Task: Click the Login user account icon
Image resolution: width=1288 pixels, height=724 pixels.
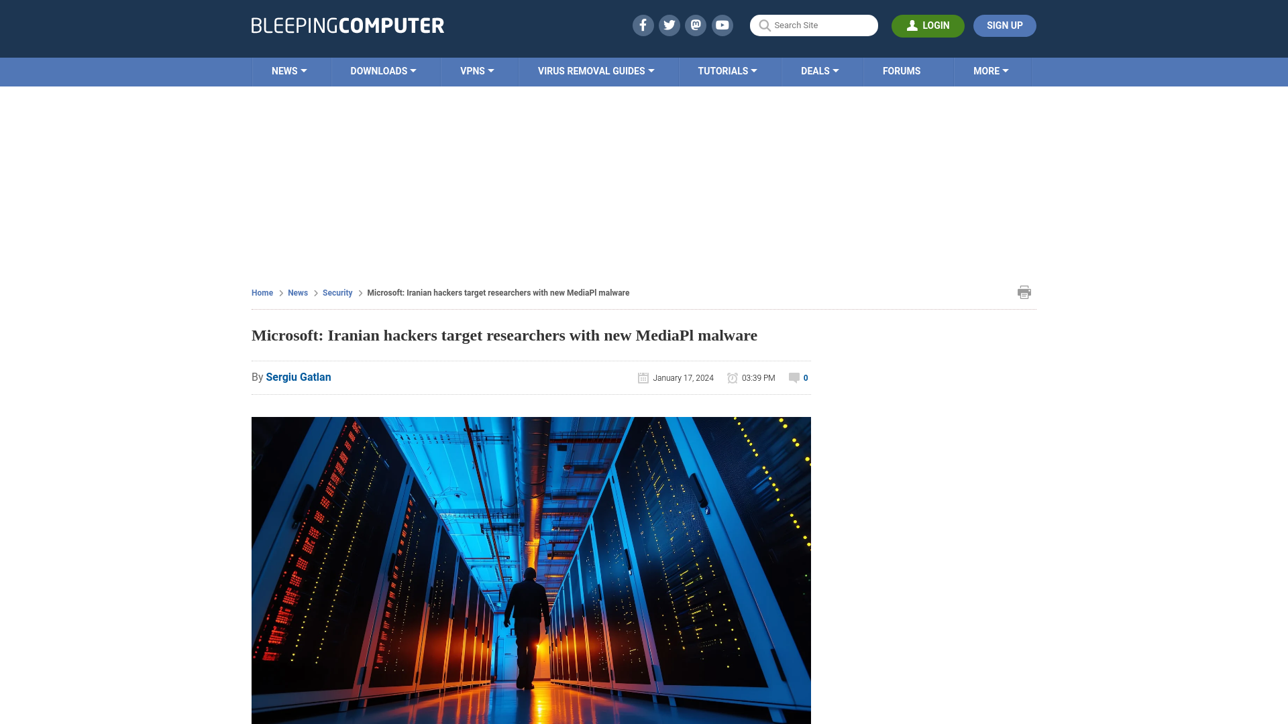Action: click(x=912, y=25)
